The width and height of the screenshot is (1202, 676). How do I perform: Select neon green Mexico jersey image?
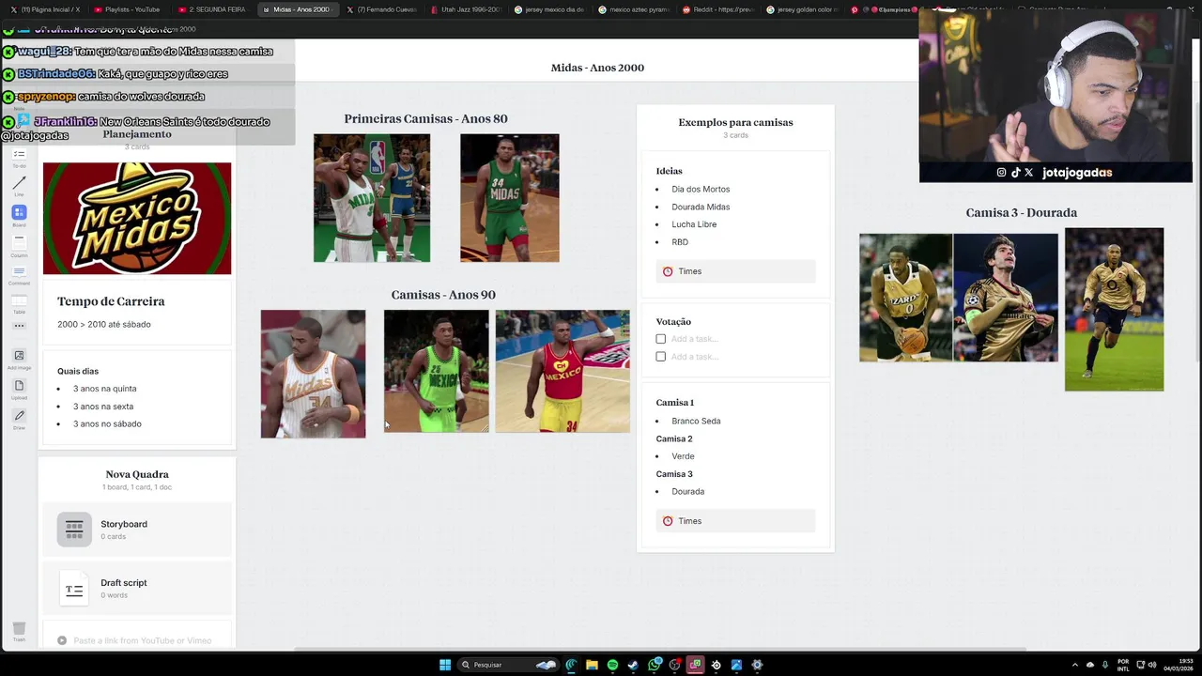click(437, 371)
